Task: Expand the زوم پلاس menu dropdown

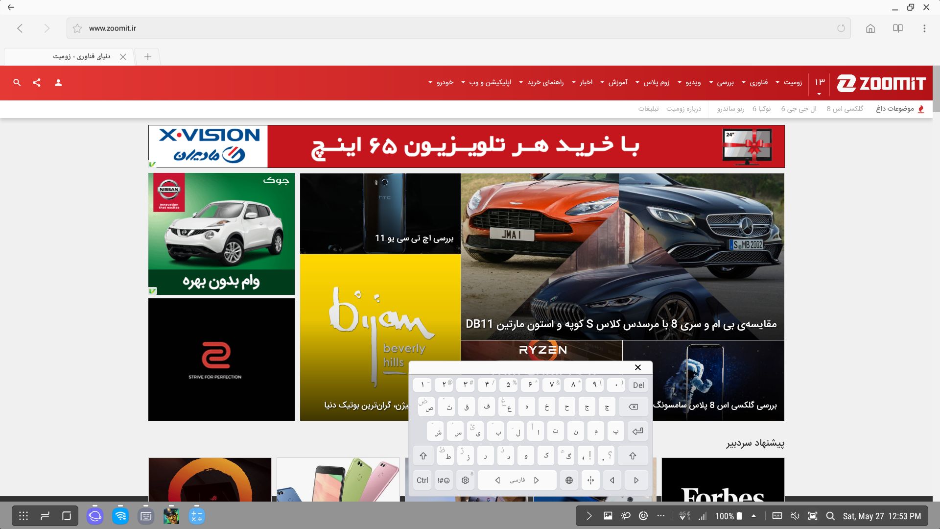Action: point(652,82)
